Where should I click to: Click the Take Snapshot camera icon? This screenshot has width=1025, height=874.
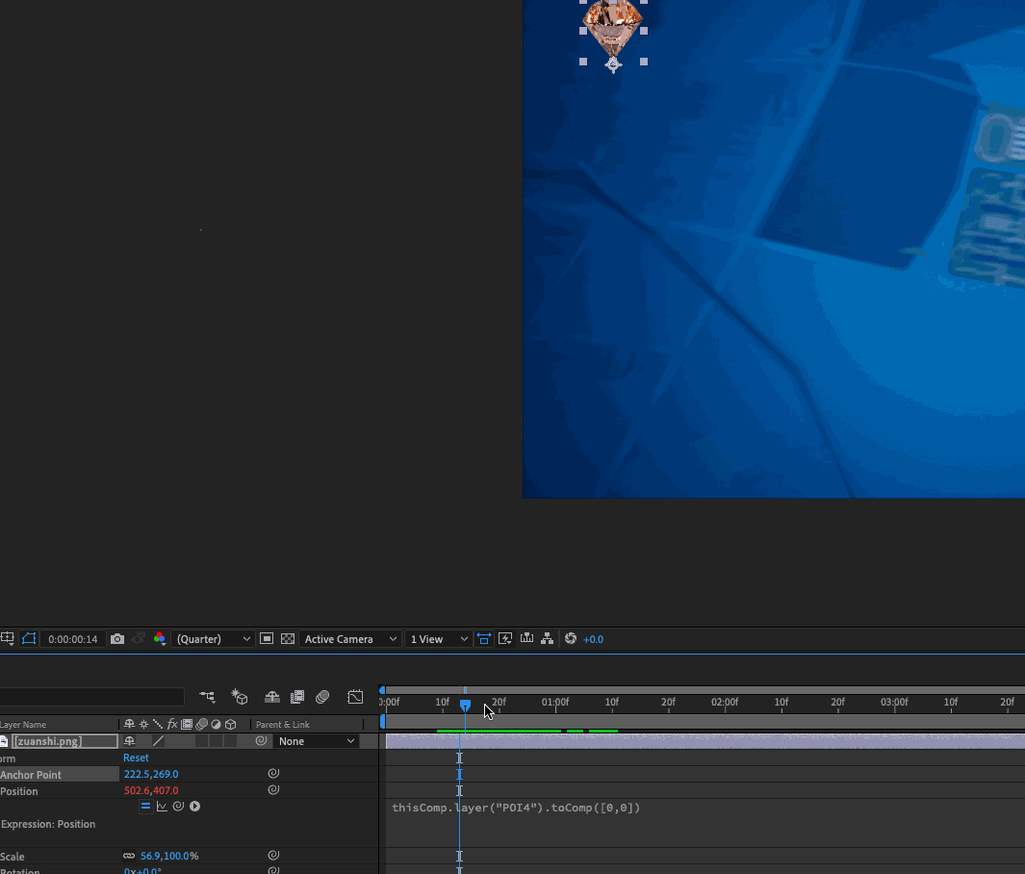tap(117, 639)
